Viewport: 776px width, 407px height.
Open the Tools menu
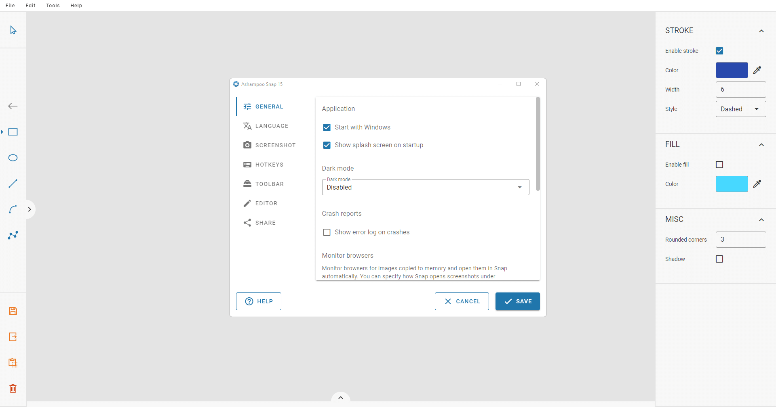(x=53, y=5)
